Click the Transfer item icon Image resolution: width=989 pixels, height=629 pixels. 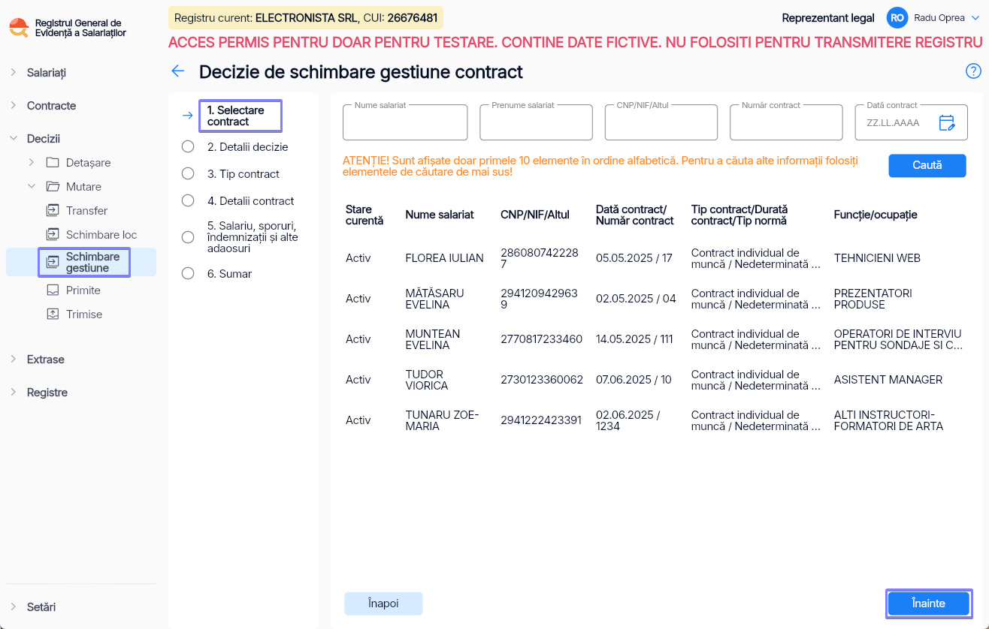point(53,210)
